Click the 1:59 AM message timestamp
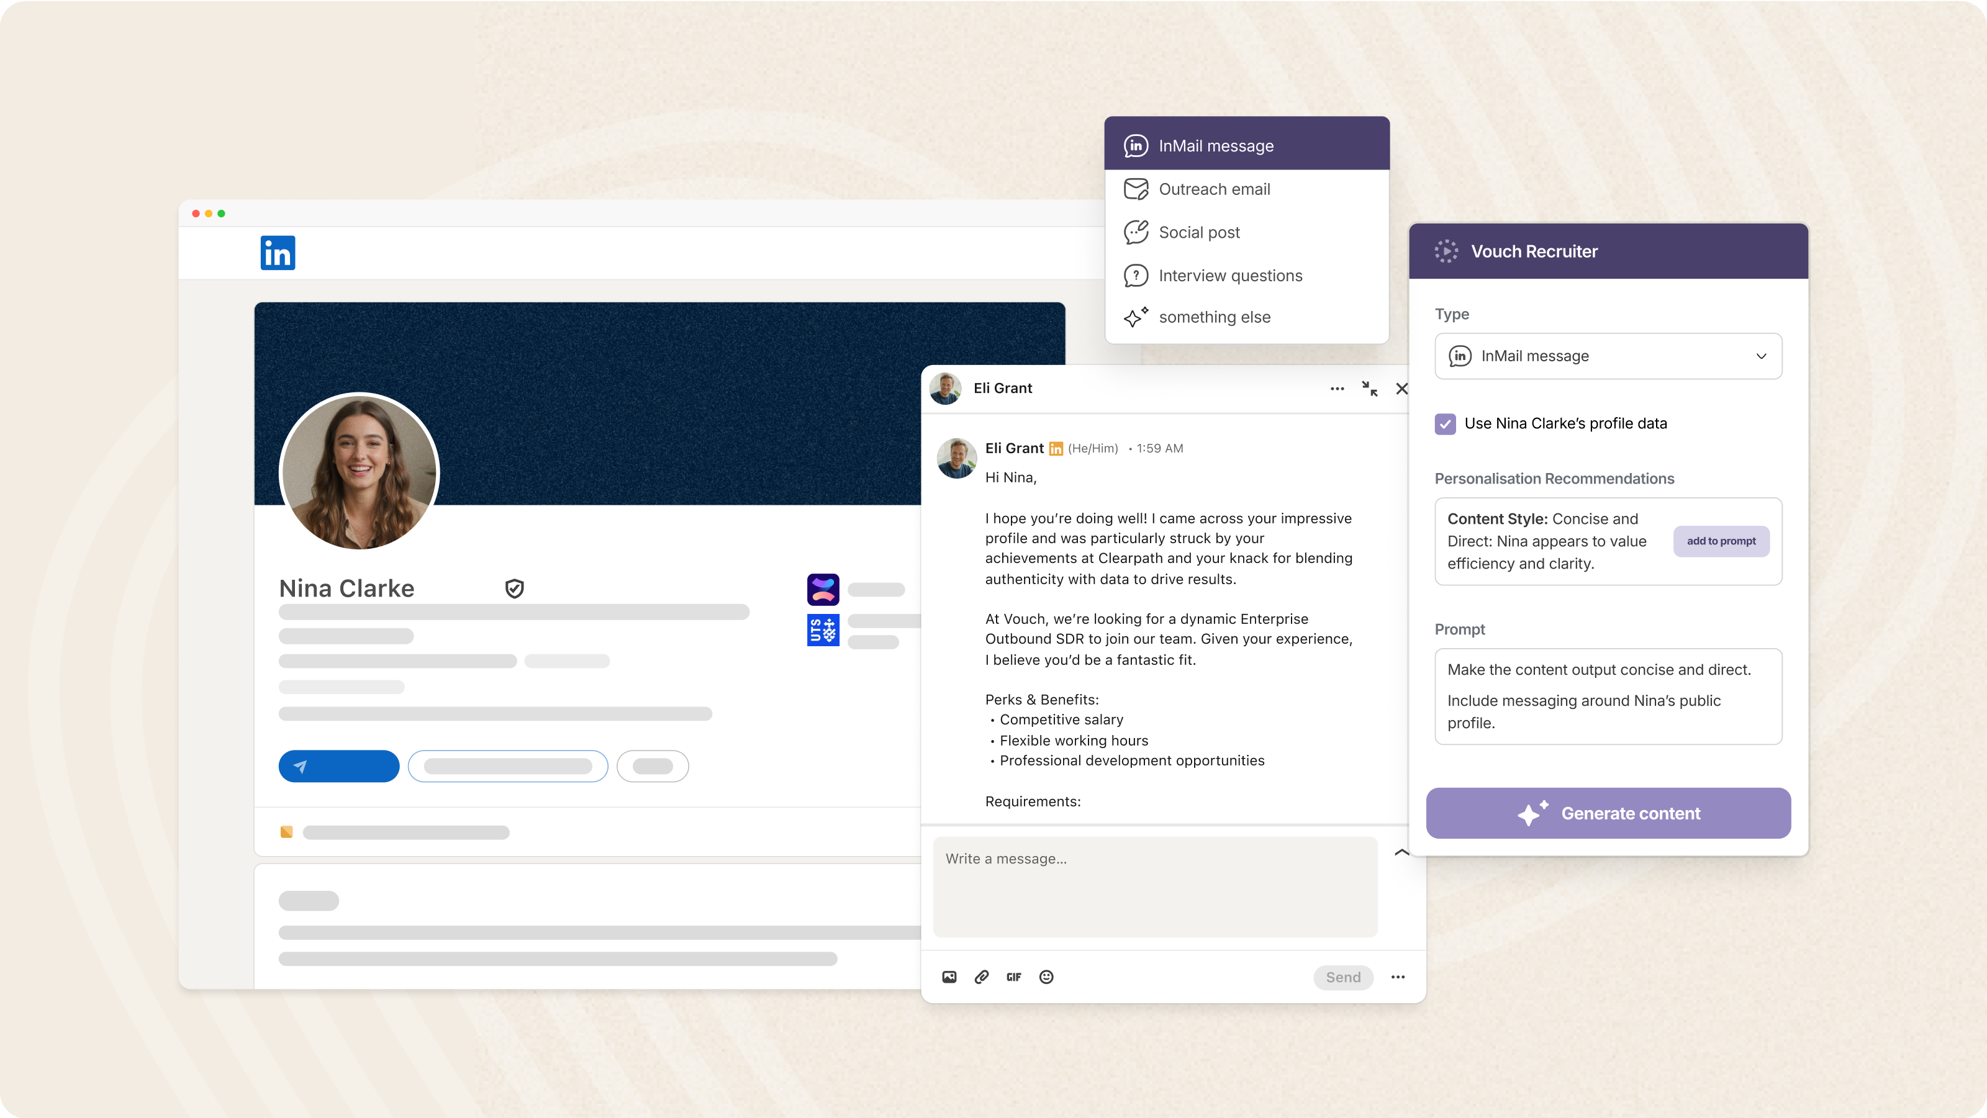 pyautogui.click(x=1159, y=449)
